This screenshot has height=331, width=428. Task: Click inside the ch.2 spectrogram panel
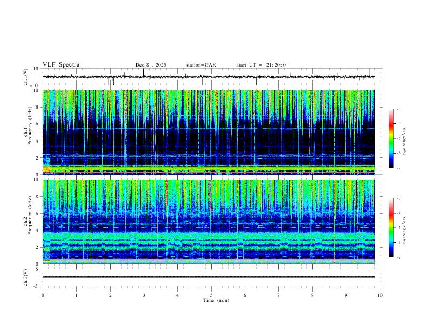[x=209, y=222]
